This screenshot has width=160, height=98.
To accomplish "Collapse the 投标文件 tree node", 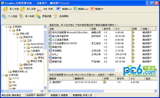I will 17,37.
